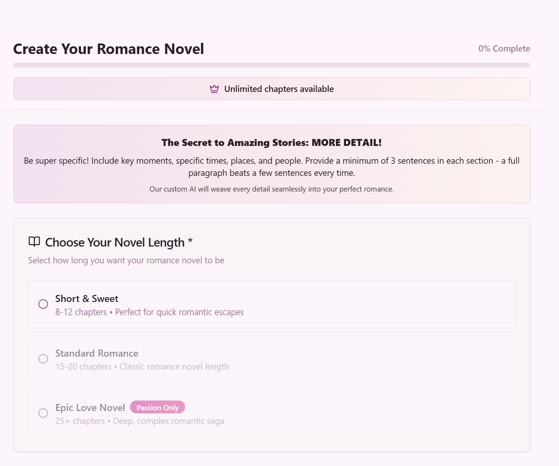Click the open book icon next to section title

pyautogui.click(x=34, y=242)
